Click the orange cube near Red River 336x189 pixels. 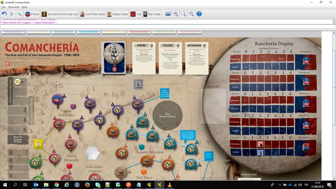[x=144, y=172]
